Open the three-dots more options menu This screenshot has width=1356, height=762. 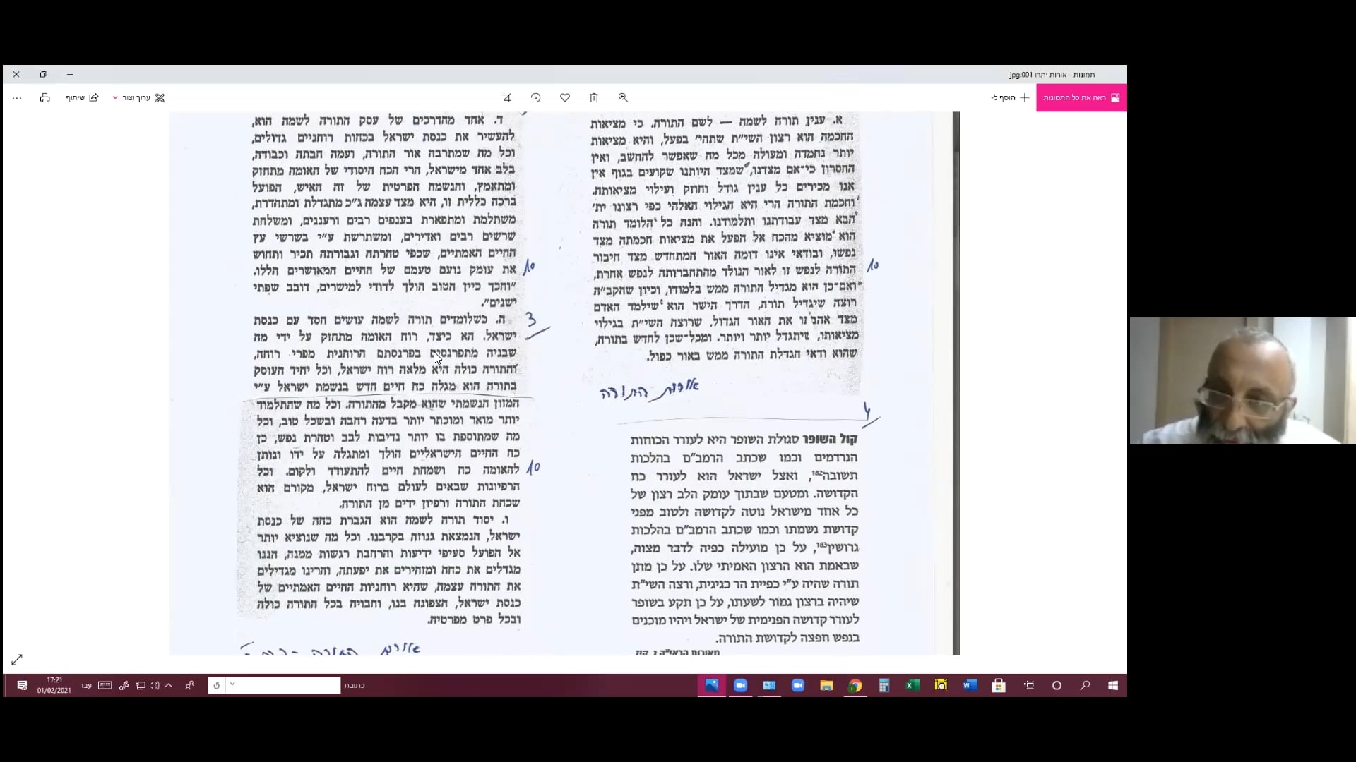click(17, 98)
